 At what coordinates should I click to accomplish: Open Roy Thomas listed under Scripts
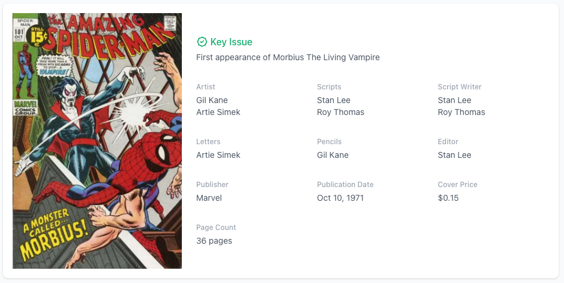click(340, 112)
